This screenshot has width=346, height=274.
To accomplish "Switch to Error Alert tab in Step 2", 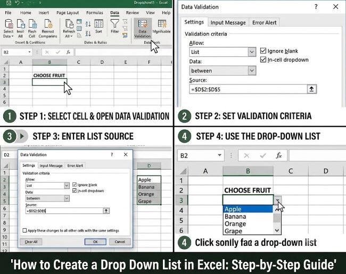I will coord(264,22).
